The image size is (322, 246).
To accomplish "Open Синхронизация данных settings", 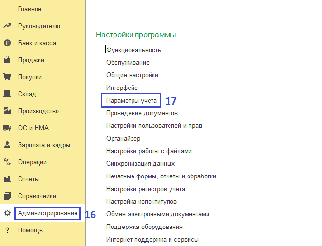I will pos(140,164).
